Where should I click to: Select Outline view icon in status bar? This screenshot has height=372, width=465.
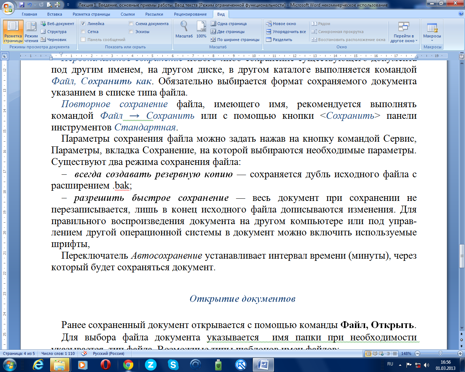tap(388, 353)
